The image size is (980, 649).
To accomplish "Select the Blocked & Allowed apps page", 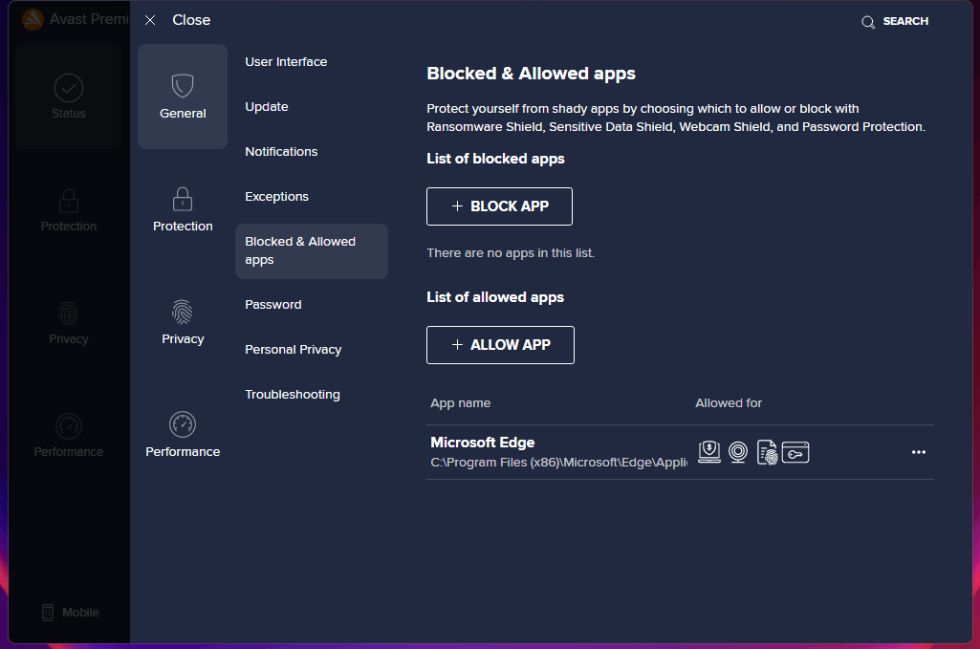I will click(312, 251).
